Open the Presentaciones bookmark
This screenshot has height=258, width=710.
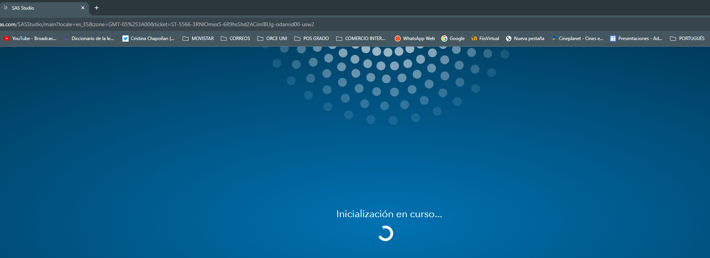[636, 39]
